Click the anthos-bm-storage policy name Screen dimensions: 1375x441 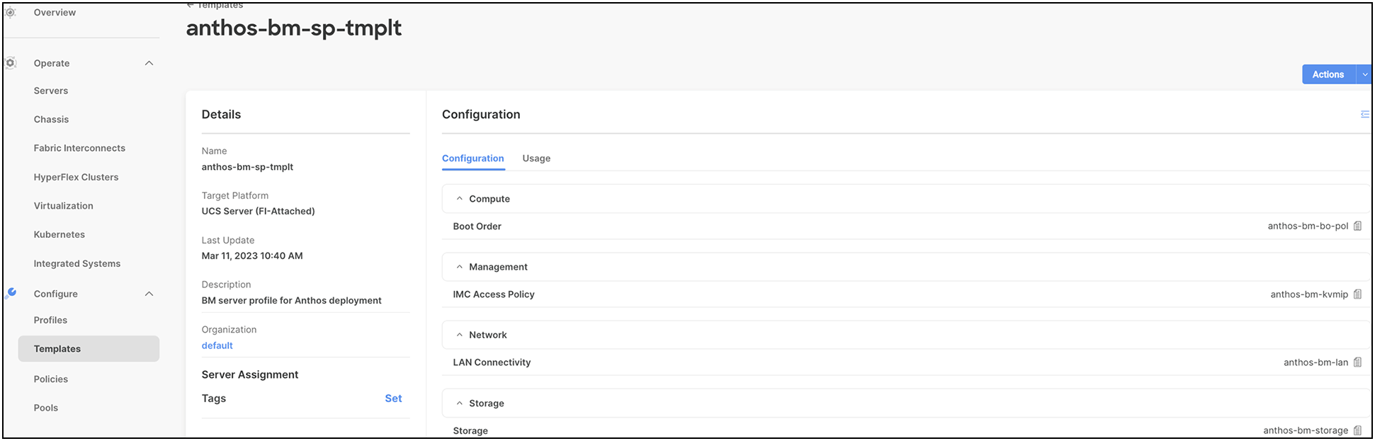(1306, 430)
